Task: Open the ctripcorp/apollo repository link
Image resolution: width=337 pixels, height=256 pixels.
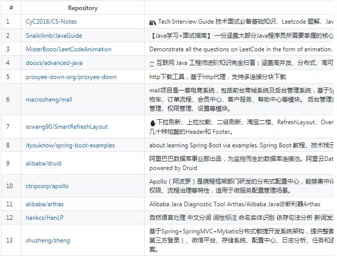Action: (x=47, y=186)
